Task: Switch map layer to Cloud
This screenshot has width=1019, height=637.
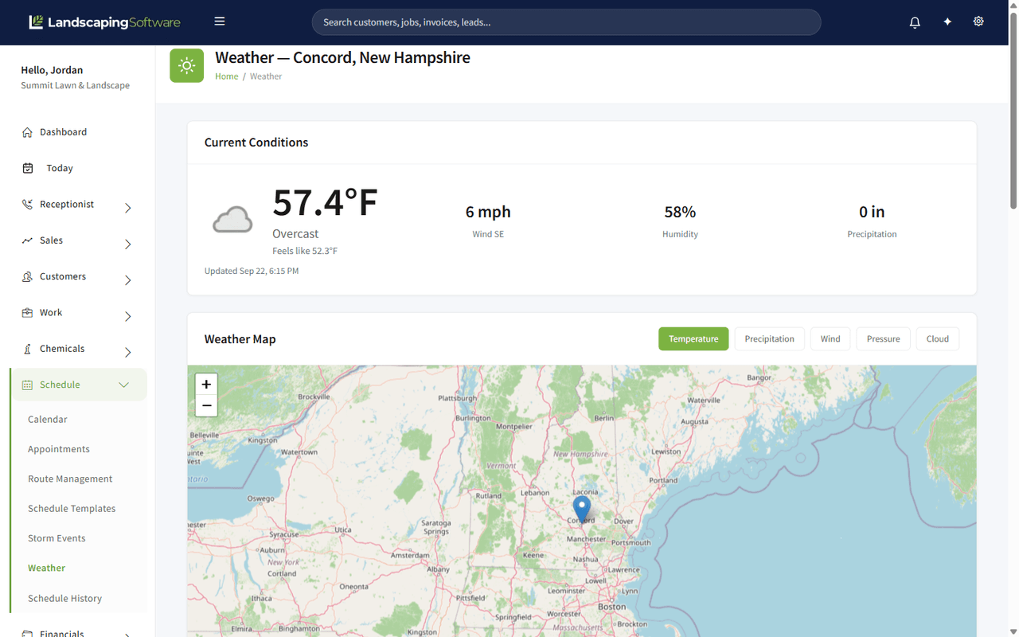Action: [x=937, y=338]
